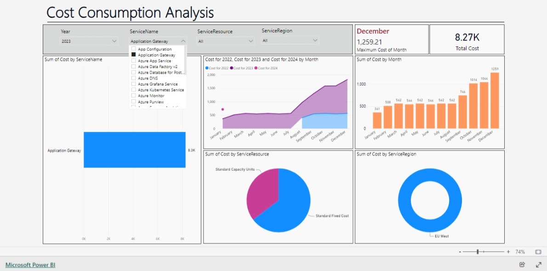Screen dimensions: 547x271
Task: Check the Azure Monitor option
Action: [134, 96]
